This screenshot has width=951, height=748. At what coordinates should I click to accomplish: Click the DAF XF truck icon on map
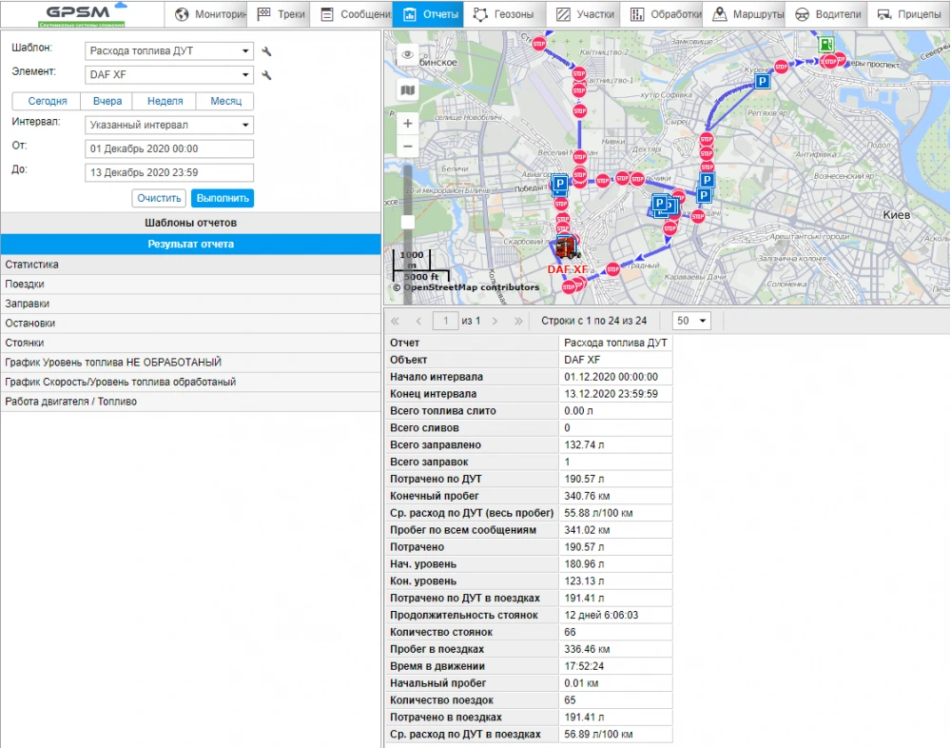click(x=565, y=248)
